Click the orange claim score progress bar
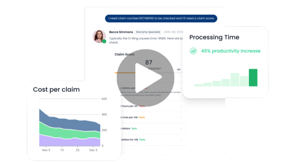The width and height of the screenshot is (291, 163). 125,73
